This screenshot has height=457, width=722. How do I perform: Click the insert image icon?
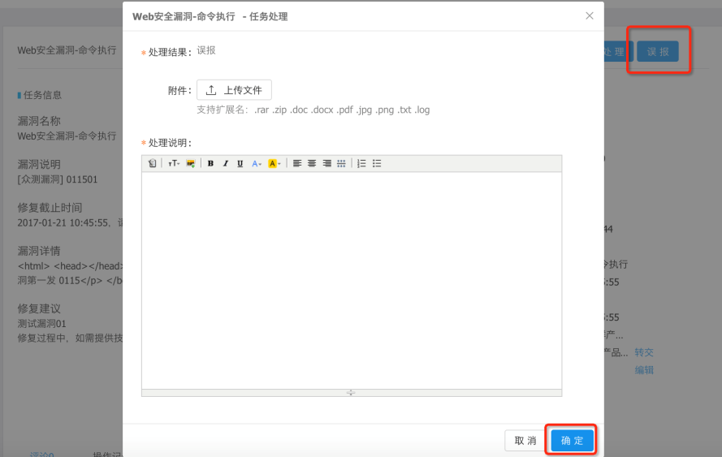click(x=191, y=163)
